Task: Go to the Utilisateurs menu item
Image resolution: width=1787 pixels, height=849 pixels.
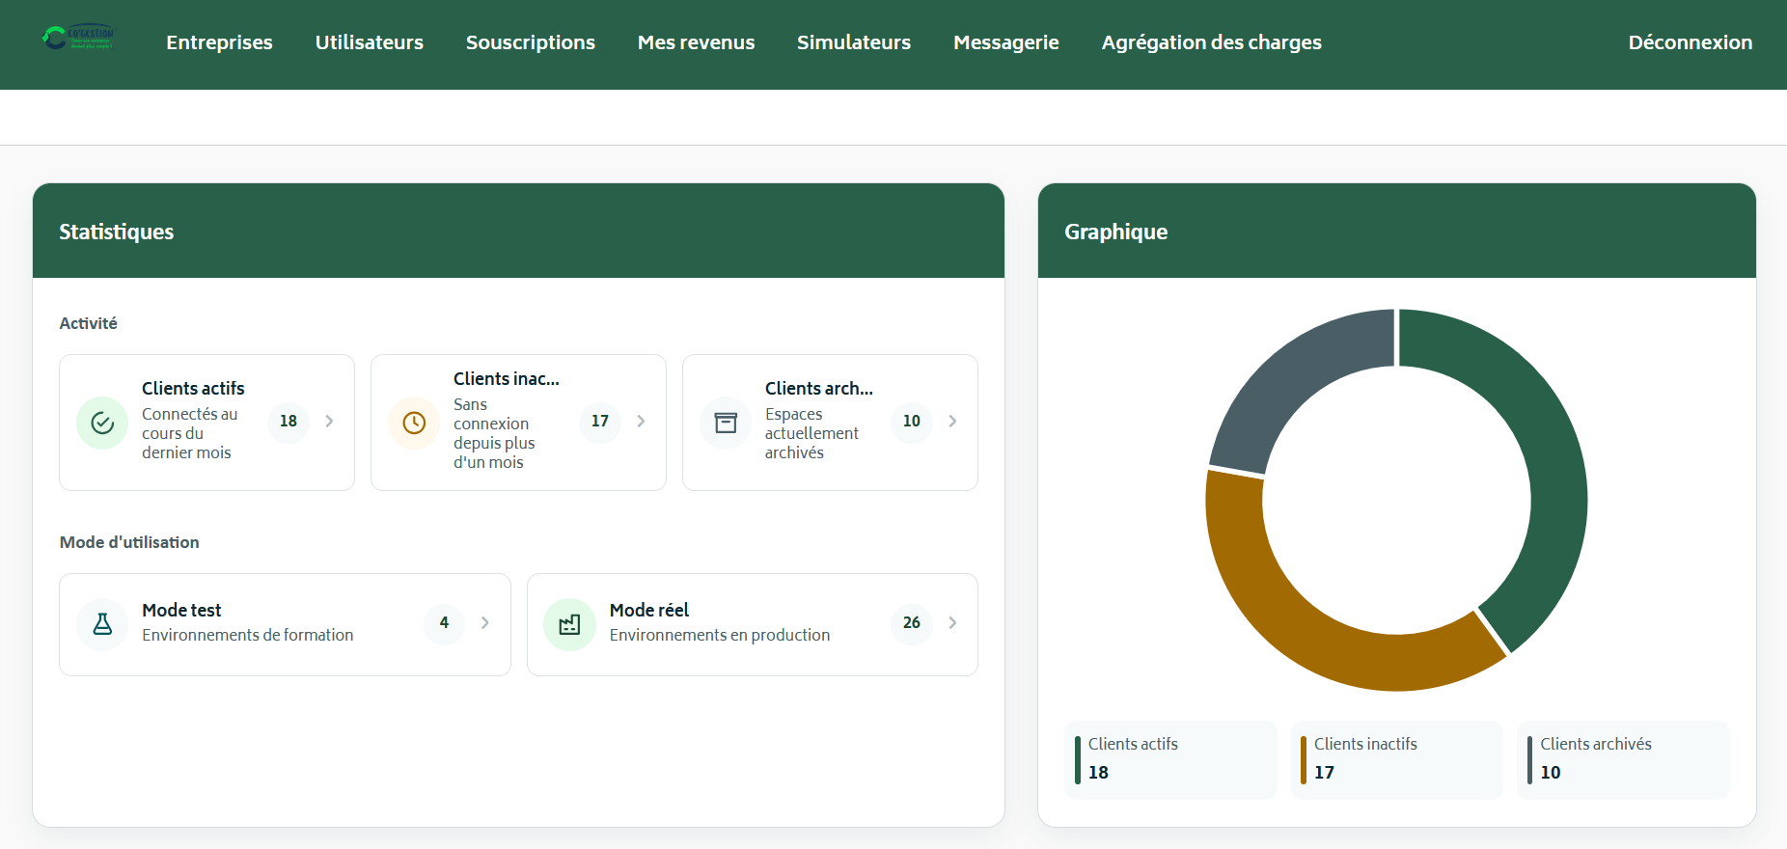Action: click(370, 42)
